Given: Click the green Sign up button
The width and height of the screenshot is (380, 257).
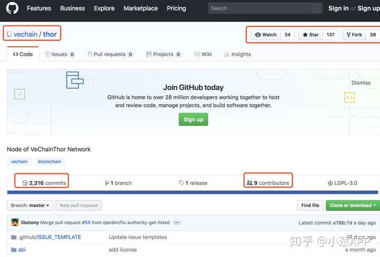Looking at the screenshot, I should [193, 120].
